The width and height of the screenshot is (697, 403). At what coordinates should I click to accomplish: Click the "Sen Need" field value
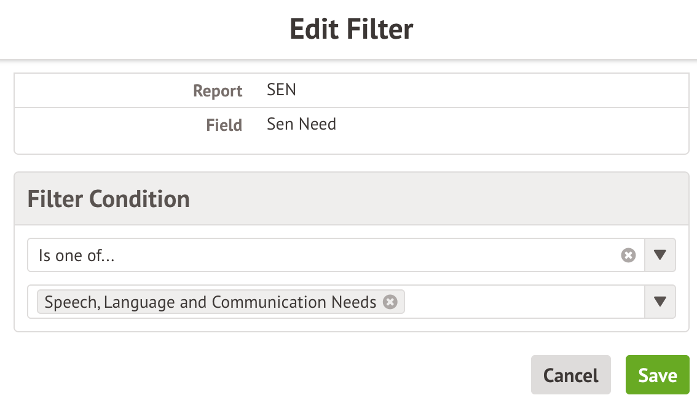301,124
